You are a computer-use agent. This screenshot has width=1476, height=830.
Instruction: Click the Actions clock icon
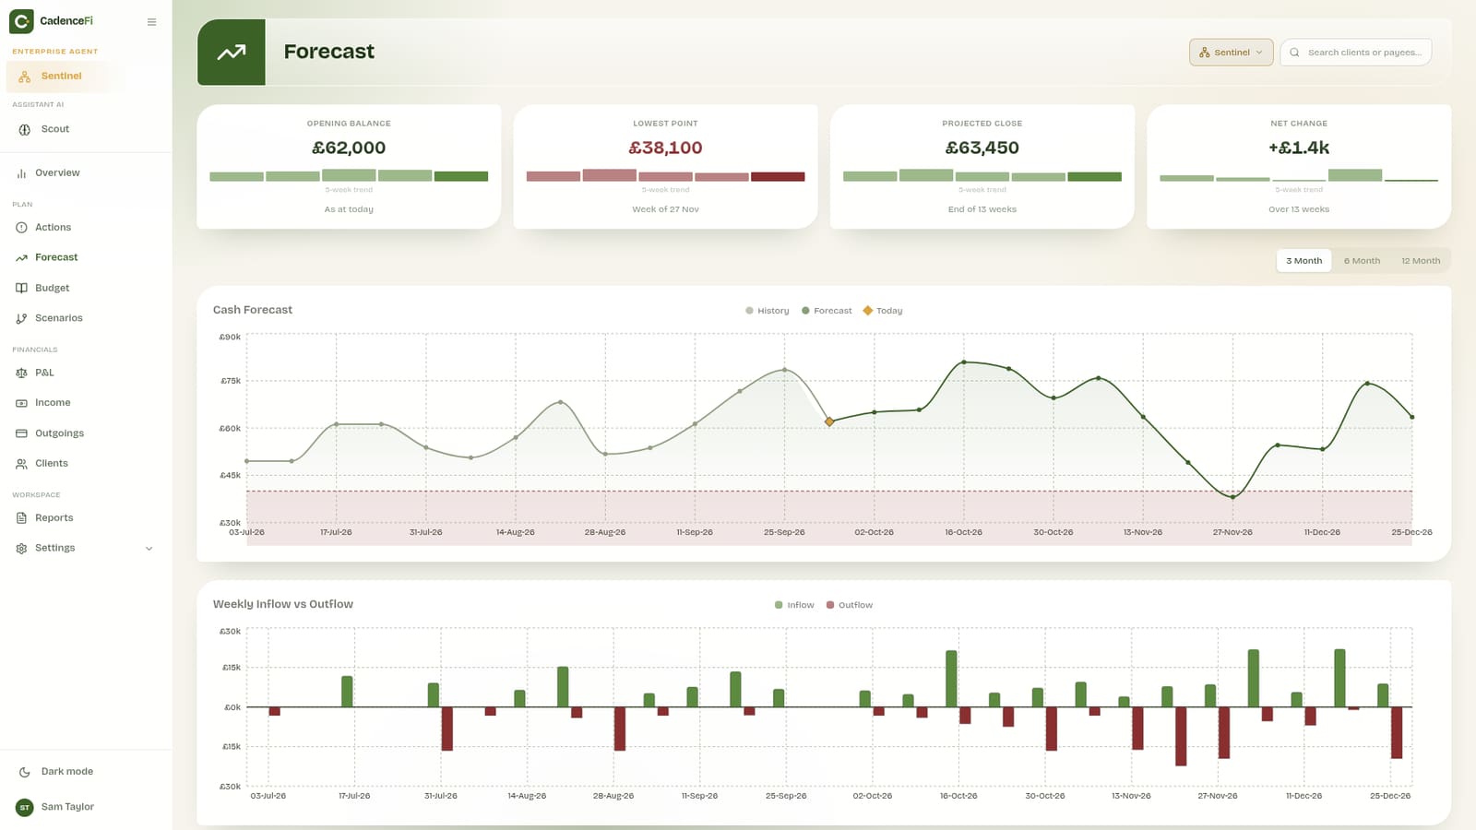(x=21, y=228)
